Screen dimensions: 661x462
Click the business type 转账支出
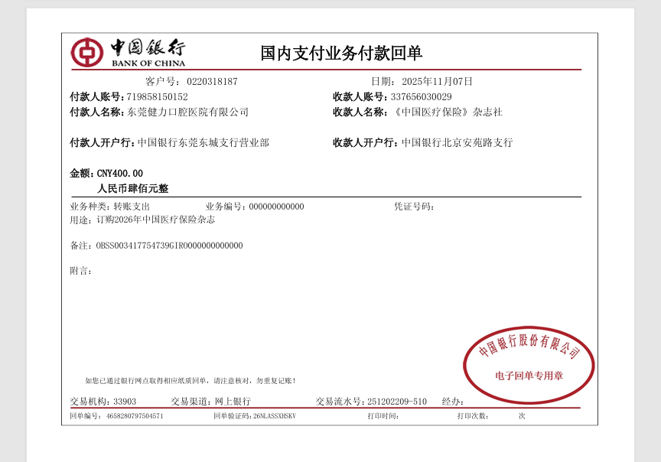click(x=132, y=207)
